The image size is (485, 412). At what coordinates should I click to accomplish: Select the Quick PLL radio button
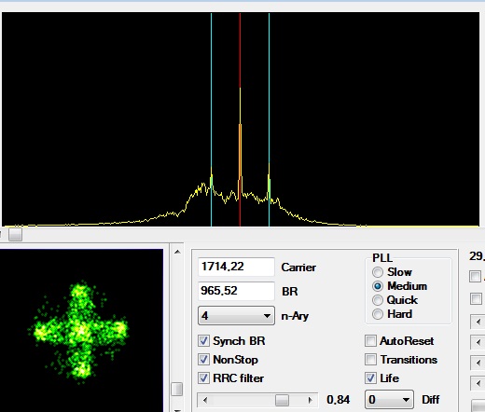pyautogui.click(x=378, y=300)
